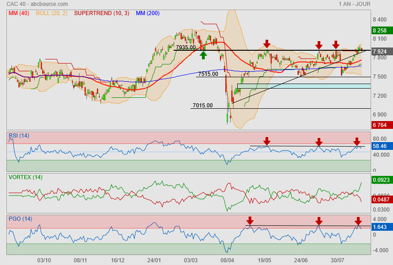Screen dimensions: 393x265
Task: Click the rightmost red arrow in RSI panel
Action: pos(357,142)
